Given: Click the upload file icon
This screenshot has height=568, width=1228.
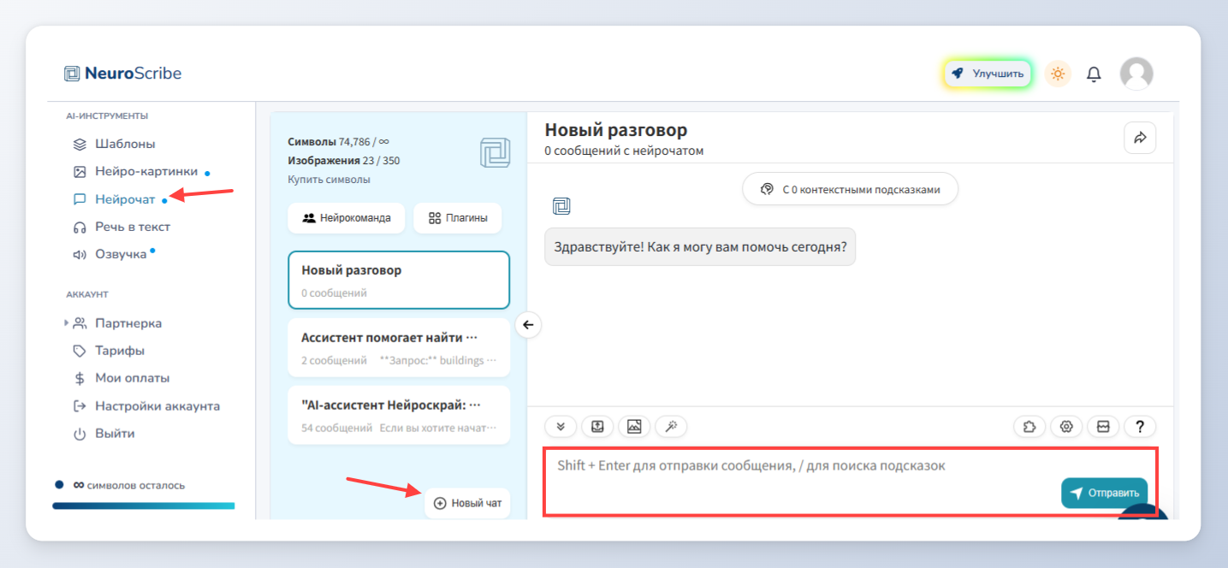Looking at the screenshot, I should tap(597, 426).
